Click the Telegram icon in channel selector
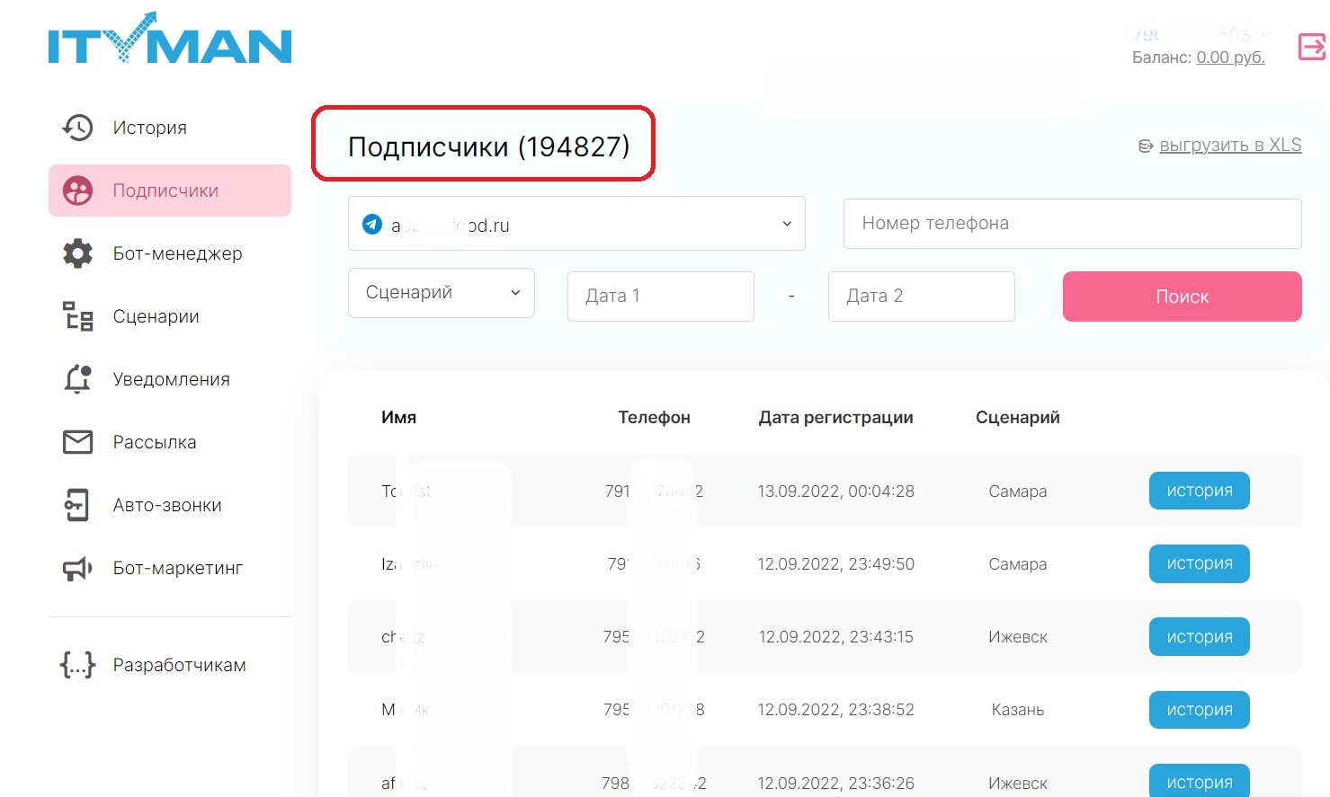This screenshot has height=797, width=1330. 372,224
